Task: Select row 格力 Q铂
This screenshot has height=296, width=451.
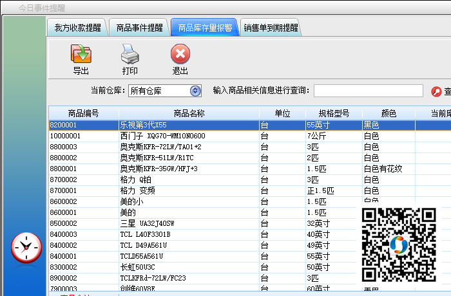Action: (250, 180)
